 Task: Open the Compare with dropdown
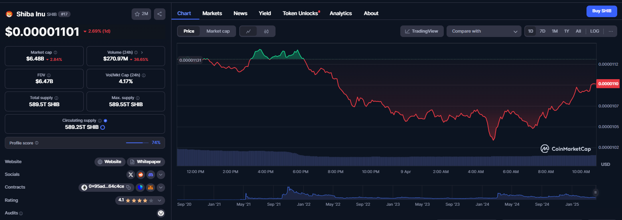click(484, 31)
